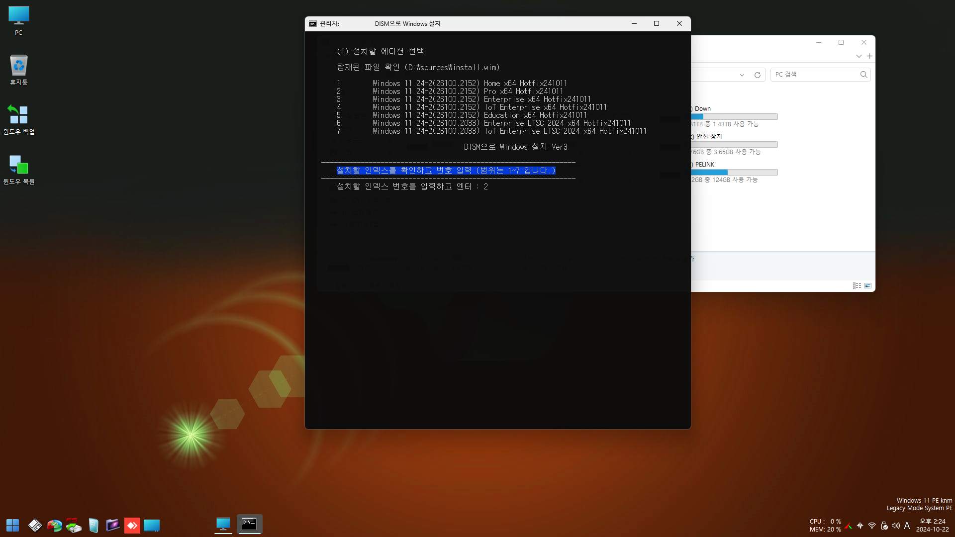The width and height of the screenshot is (955, 537).
Task: Click the (1) 설치할 에디션 선택 heading
Action: tap(381, 51)
